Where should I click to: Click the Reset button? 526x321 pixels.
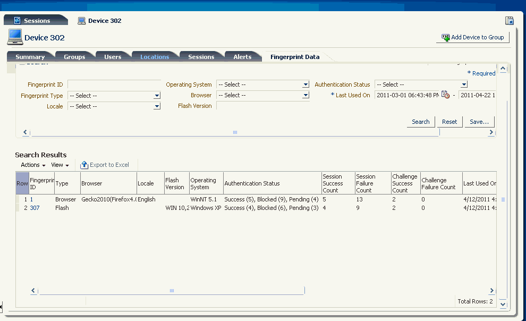[x=449, y=122]
